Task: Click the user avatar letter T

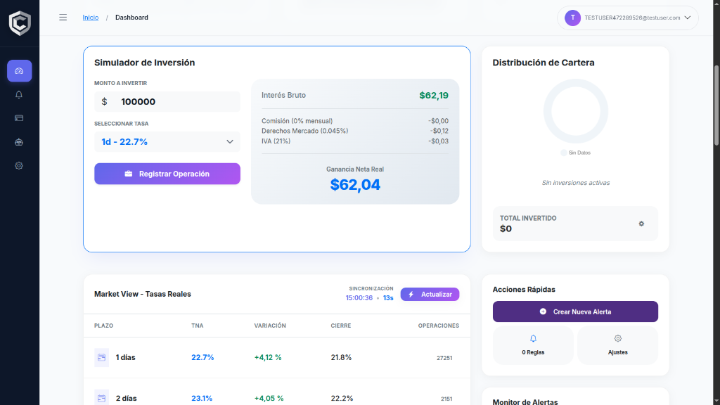Action: pyautogui.click(x=572, y=18)
